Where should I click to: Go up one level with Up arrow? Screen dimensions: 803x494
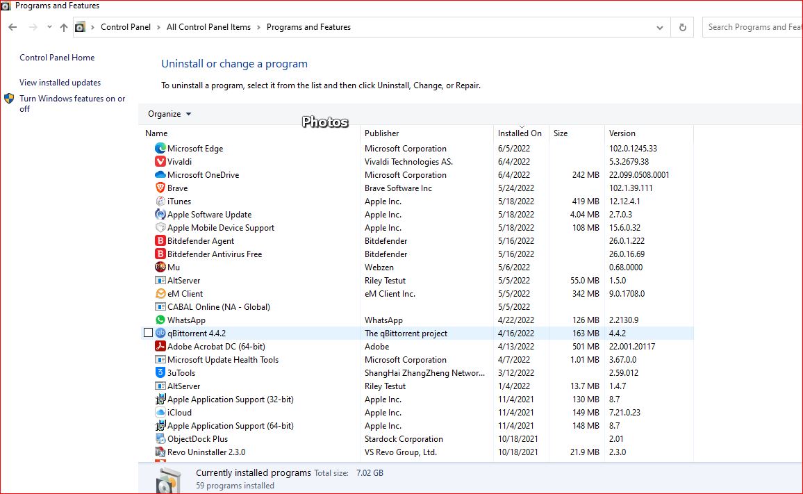(63, 27)
